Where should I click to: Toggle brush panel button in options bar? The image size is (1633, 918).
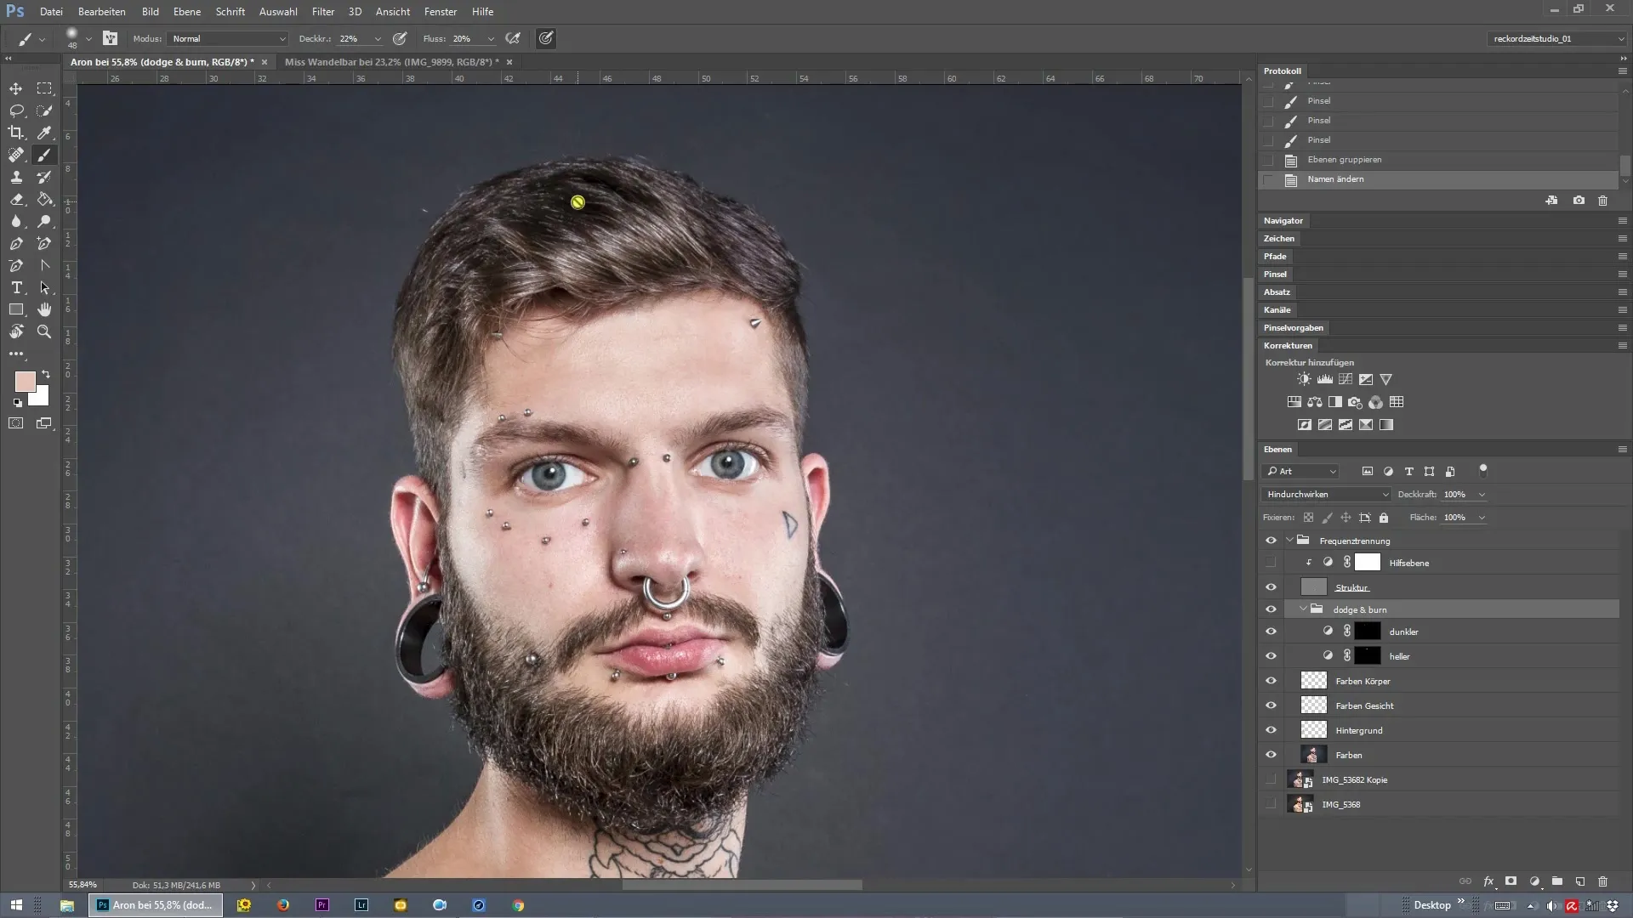[x=110, y=38]
